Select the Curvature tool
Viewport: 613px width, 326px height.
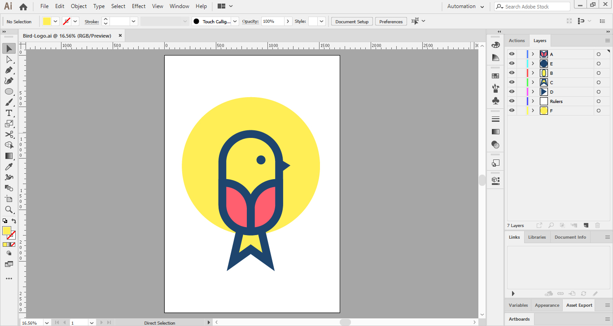(x=9, y=81)
